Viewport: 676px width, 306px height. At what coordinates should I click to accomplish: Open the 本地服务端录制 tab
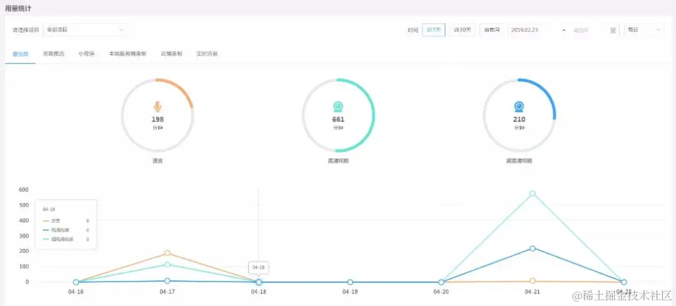click(128, 54)
